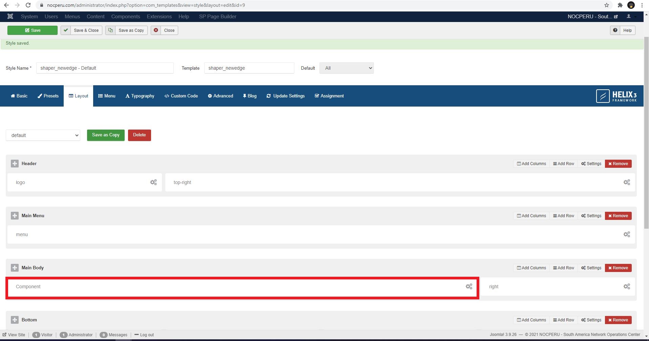Open the Content menu
Image resolution: width=649 pixels, height=341 pixels.
96,17
